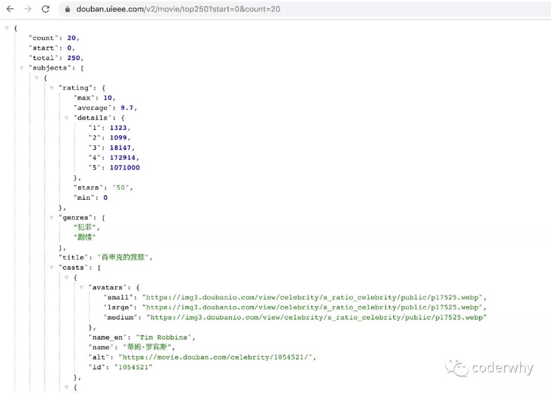Collapse the "details" object triangle
551x393 pixels.
pos(66,118)
